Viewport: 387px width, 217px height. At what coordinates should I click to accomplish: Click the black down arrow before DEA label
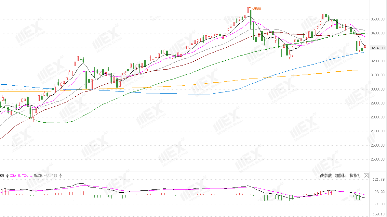tap(7, 176)
